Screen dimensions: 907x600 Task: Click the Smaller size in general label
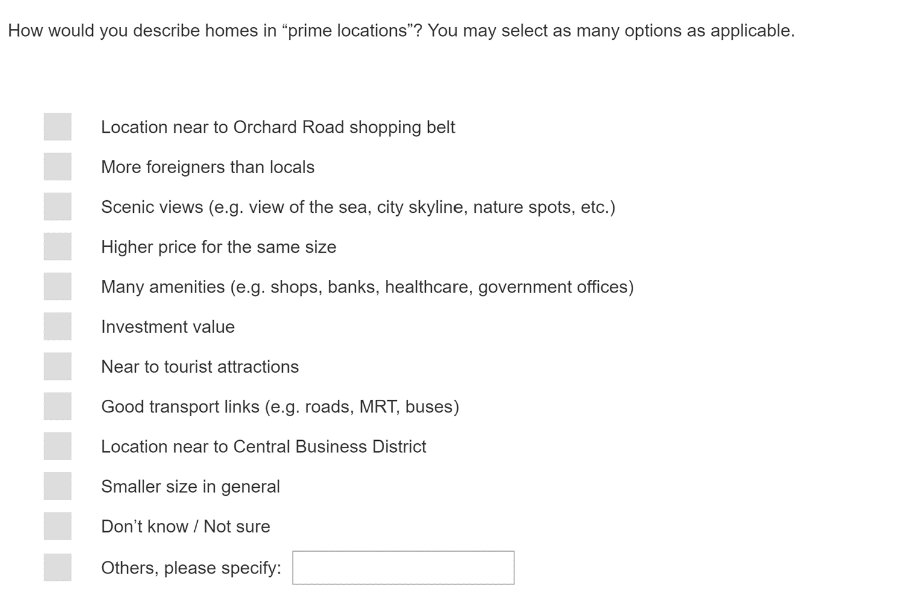(x=191, y=487)
